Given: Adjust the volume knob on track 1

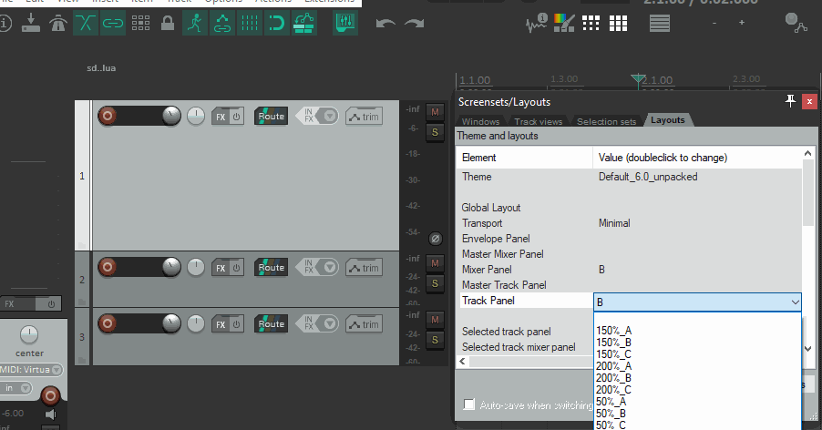Looking at the screenshot, I should tap(170, 116).
